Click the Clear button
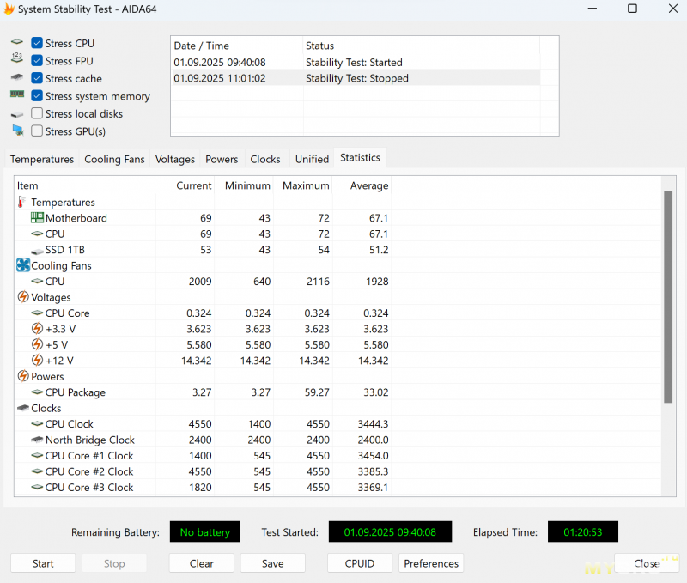 (x=202, y=563)
